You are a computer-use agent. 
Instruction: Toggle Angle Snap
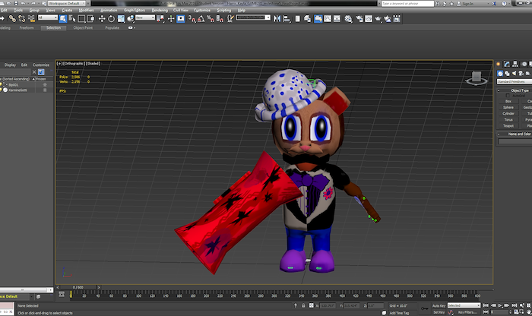pyautogui.click(x=201, y=19)
